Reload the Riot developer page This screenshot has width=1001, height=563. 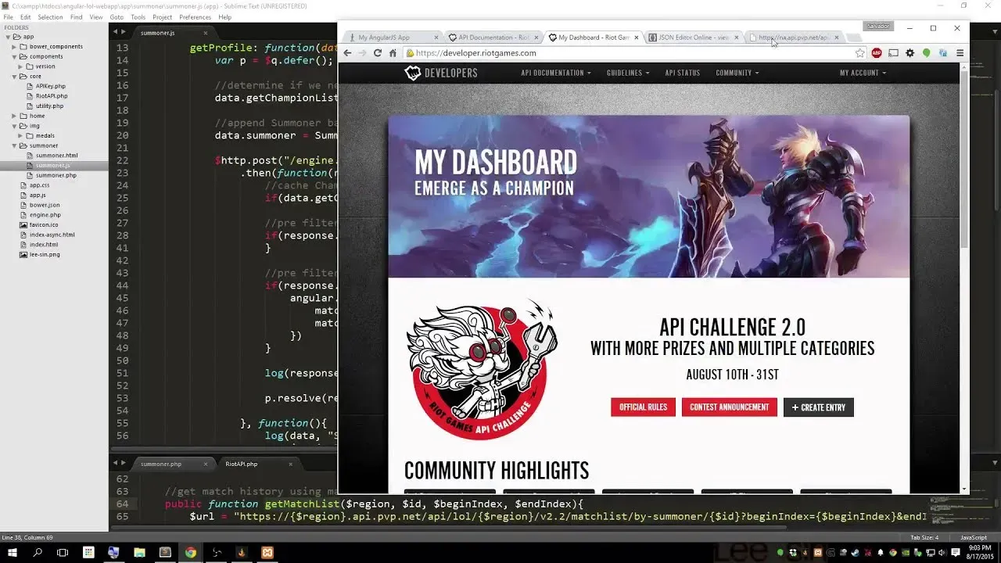click(378, 53)
